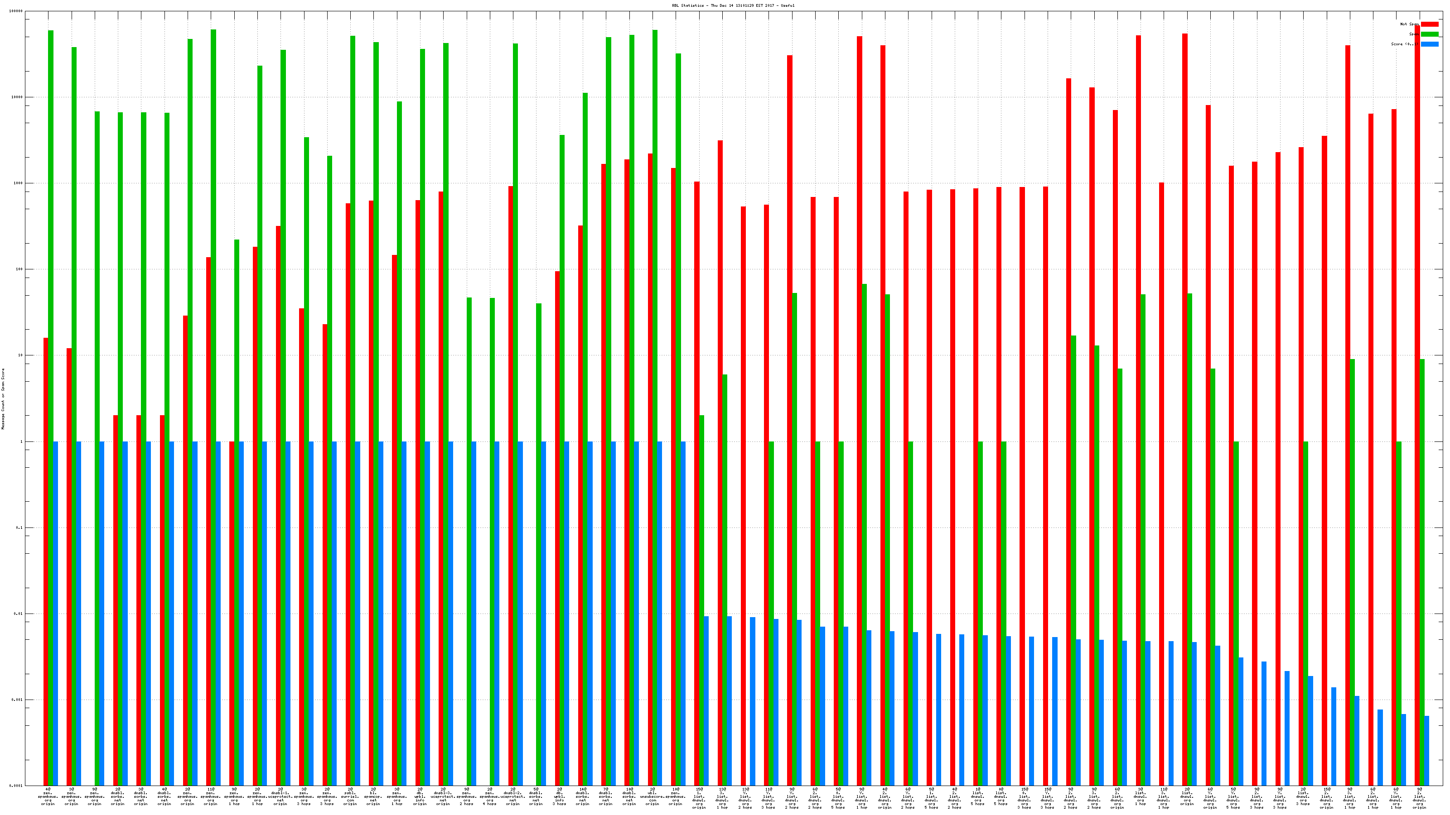Click the red Not Spam legend swatch

1429,24
